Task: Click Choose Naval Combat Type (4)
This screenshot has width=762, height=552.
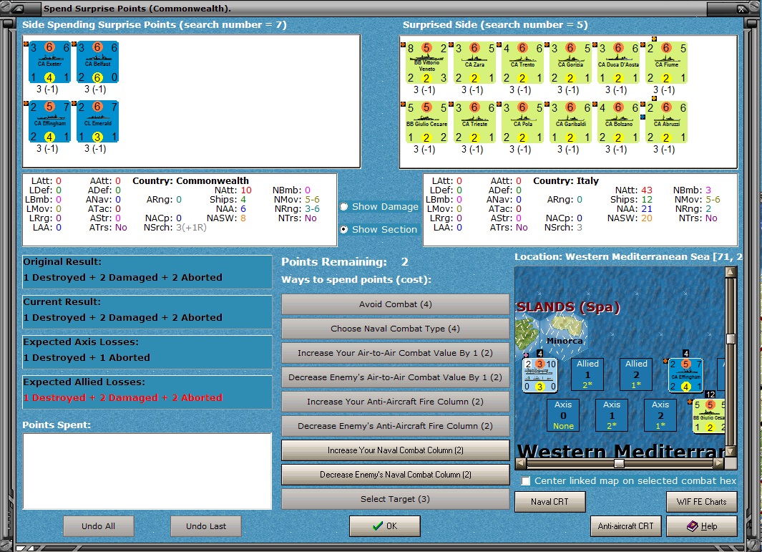Action: [395, 329]
